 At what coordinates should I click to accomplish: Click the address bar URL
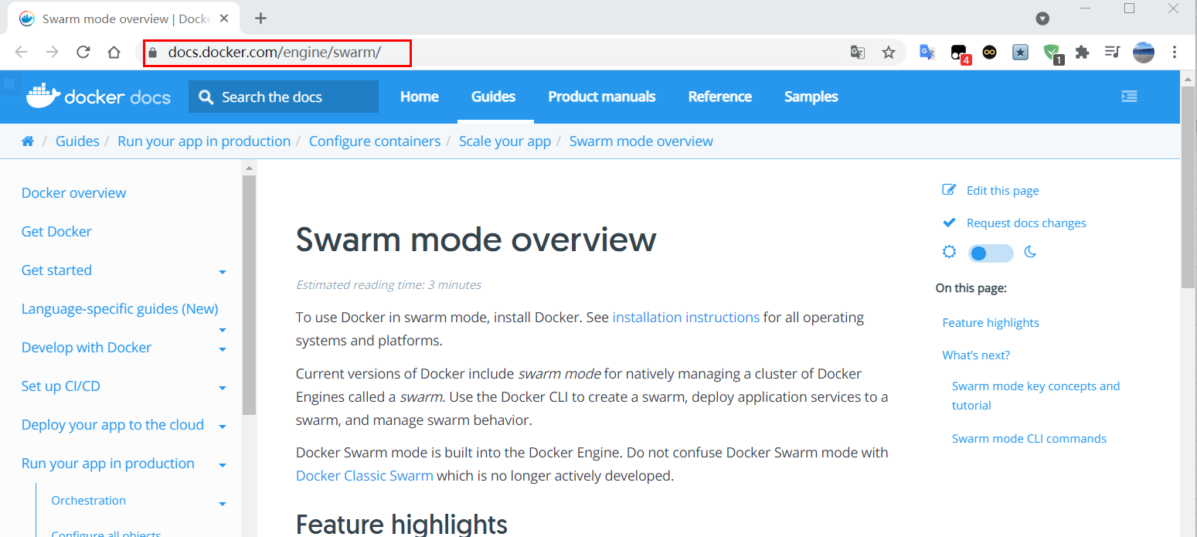(x=274, y=53)
